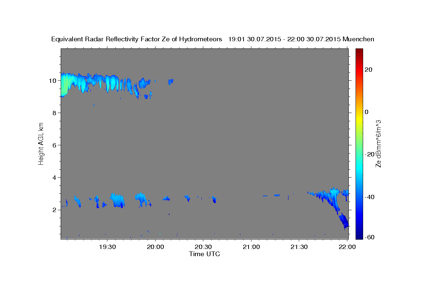
Task: Click the 21:00 time tick label
Action: click(251, 247)
